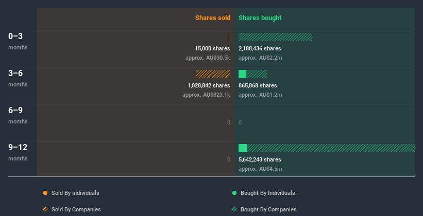
Task: Click the 9–12 months hatched green bar
Action: click(331, 148)
